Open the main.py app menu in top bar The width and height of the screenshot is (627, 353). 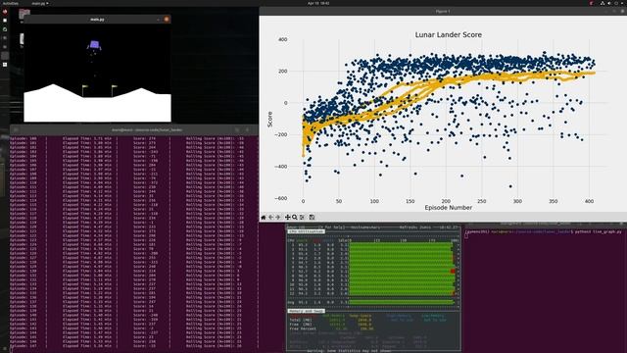click(x=39, y=3)
